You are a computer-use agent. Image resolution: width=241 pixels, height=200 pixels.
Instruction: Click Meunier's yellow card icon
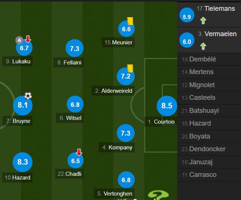[x=130, y=21]
